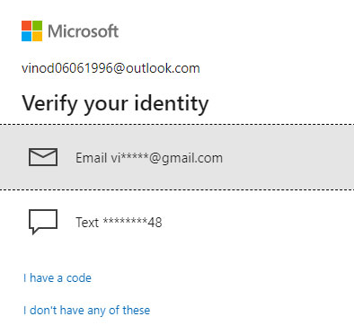Screen dimensions: 354x334
Task: Click the asterisks masking the phone number
Action: pos(125,221)
